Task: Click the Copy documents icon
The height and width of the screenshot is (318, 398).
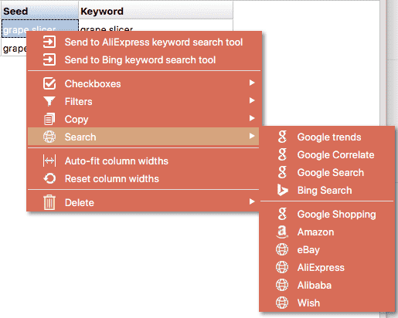Action: pos(49,119)
